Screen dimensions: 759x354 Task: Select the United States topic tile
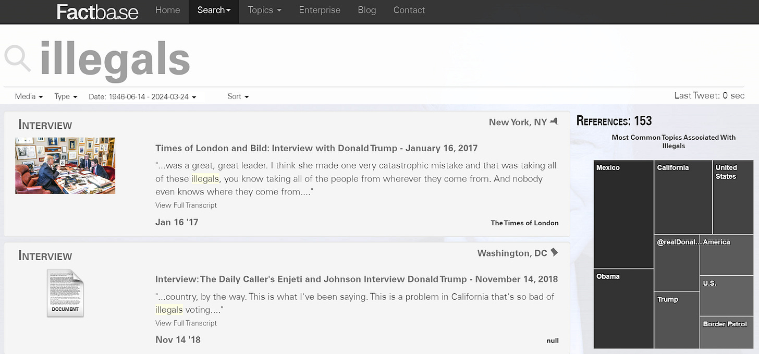(x=733, y=197)
